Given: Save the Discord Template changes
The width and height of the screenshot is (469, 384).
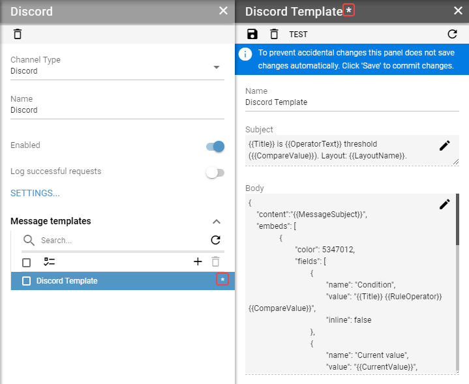Looking at the screenshot, I should [x=252, y=34].
